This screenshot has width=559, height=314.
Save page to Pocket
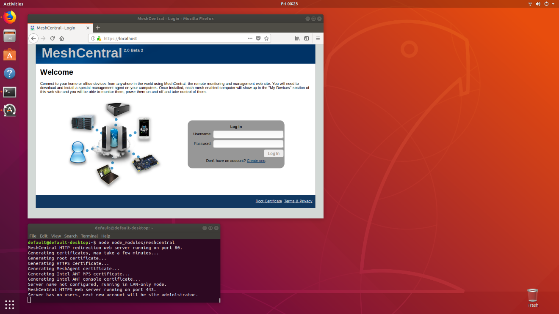[x=258, y=38]
